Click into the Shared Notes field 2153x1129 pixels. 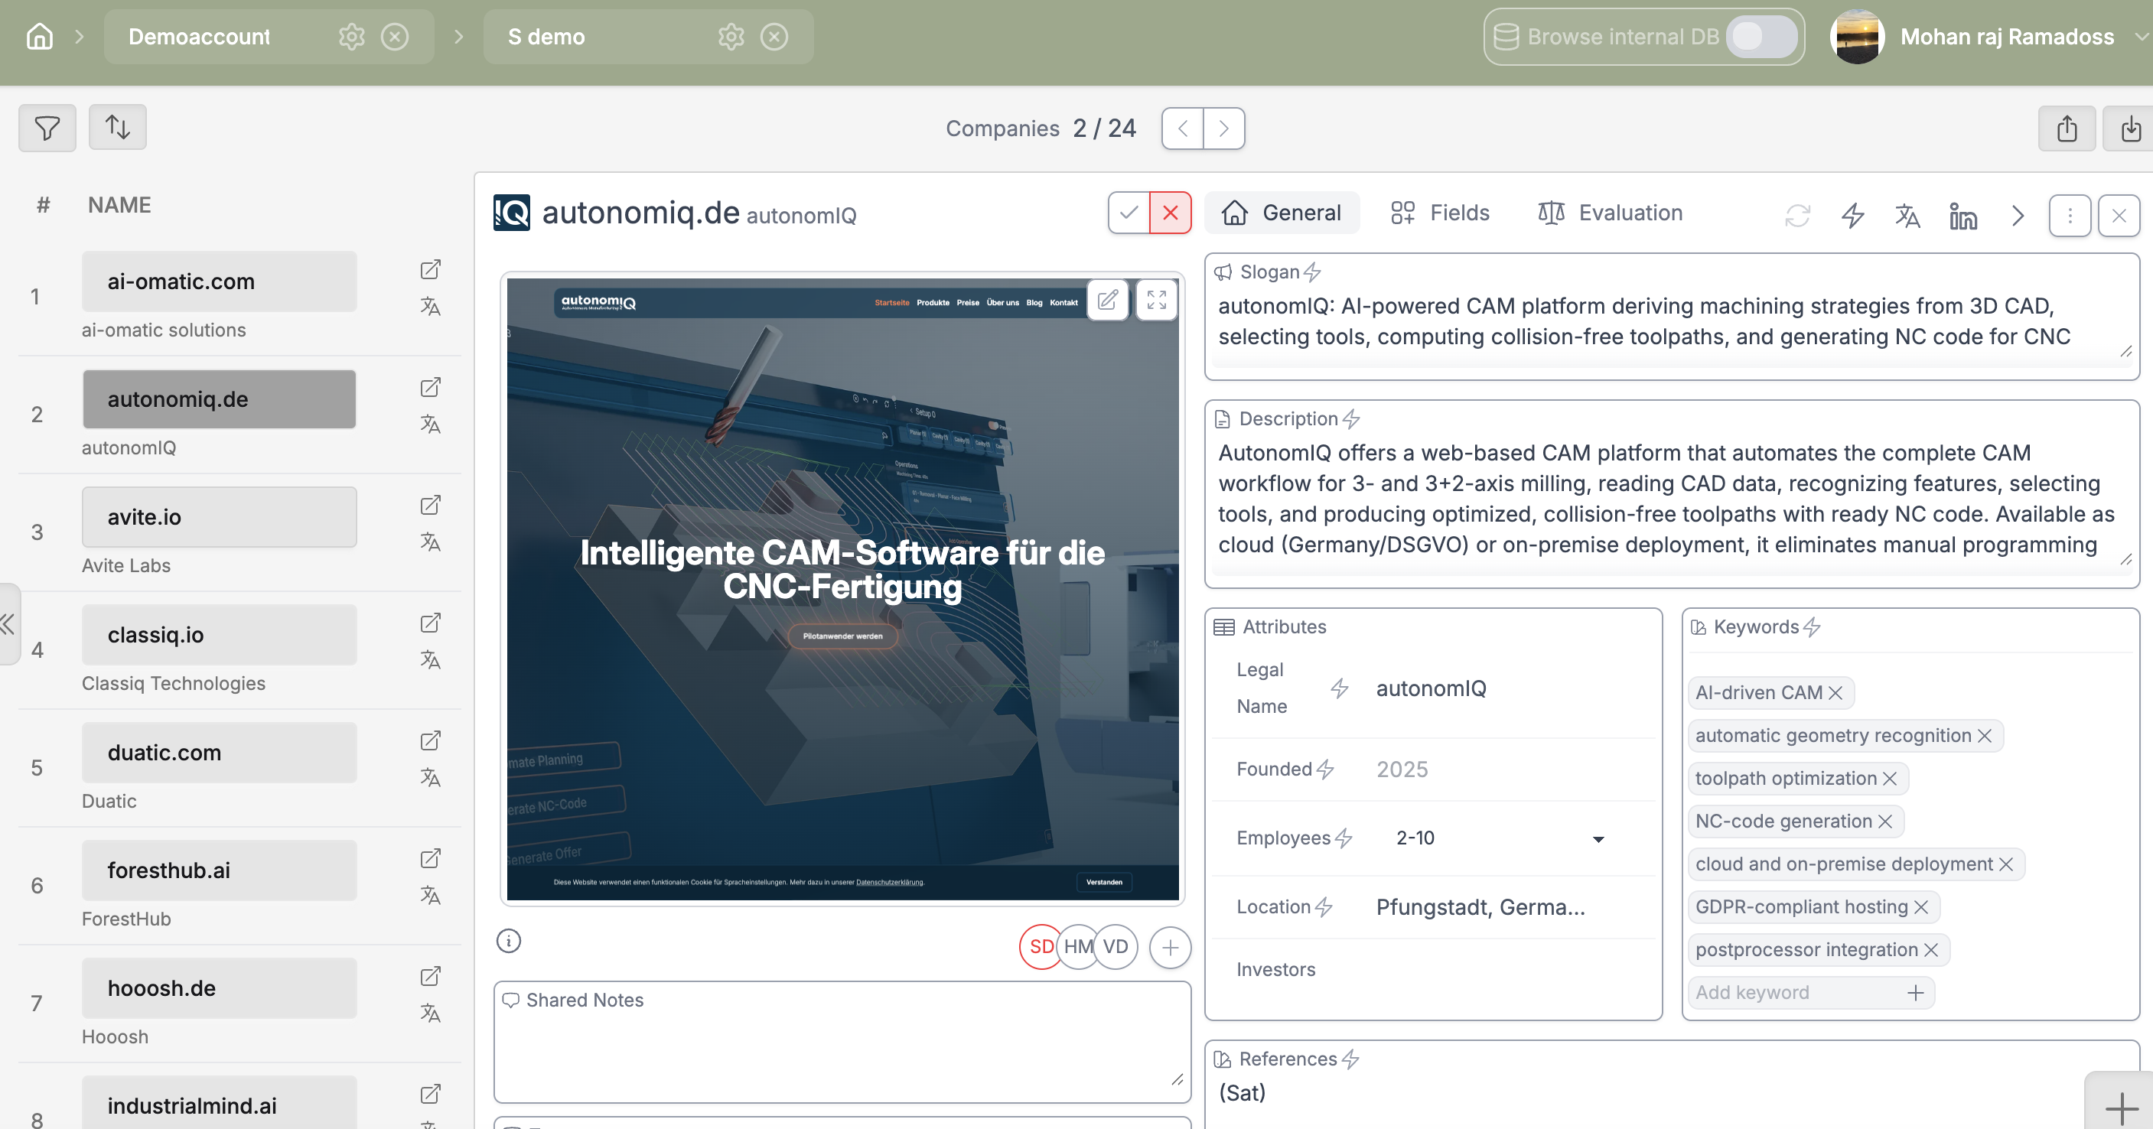tap(842, 1043)
